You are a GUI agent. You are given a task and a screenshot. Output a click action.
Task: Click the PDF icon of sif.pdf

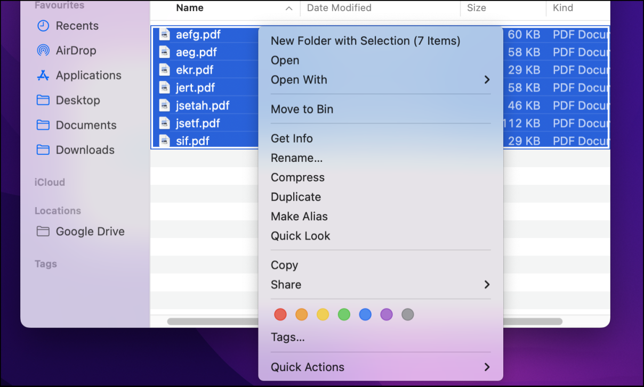[x=165, y=141]
